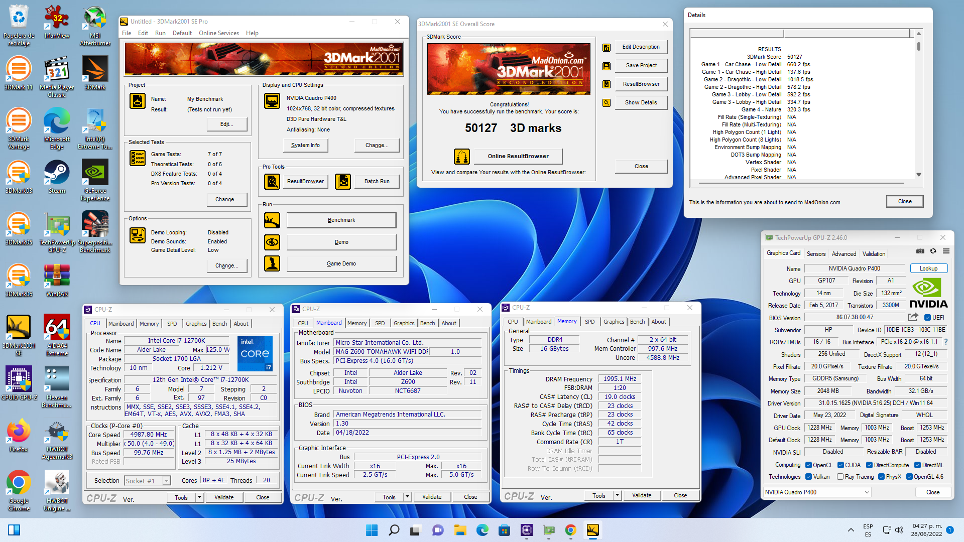
Task: Open the NVIDIA Quadro P400 GPU selector dropdown
Action: [816, 492]
